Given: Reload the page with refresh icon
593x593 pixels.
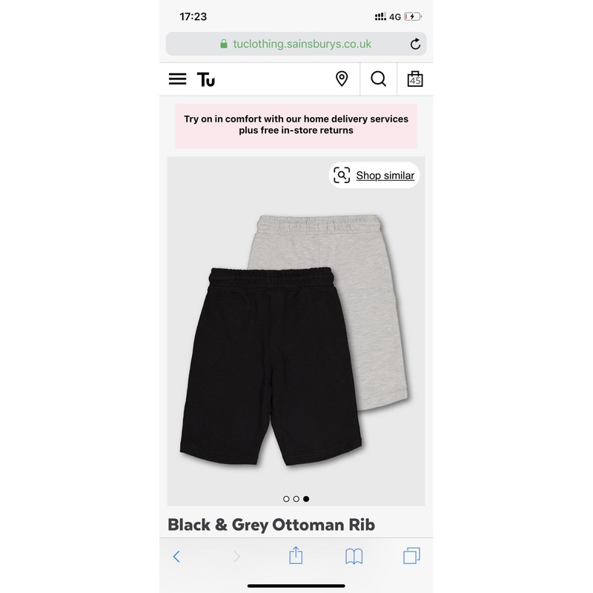Looking at the screenshot, I should tap(415, 44).
